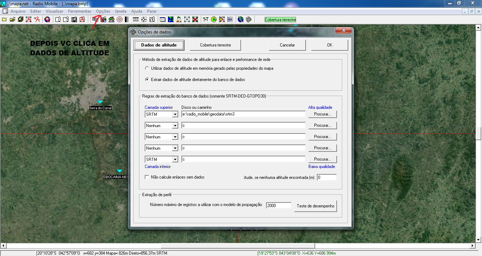Open the first Nenhum layer dropdown
Screen dimensions: 482x256
coord(175,126)
